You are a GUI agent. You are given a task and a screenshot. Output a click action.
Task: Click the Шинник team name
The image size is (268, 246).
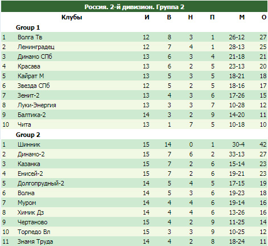29,144
